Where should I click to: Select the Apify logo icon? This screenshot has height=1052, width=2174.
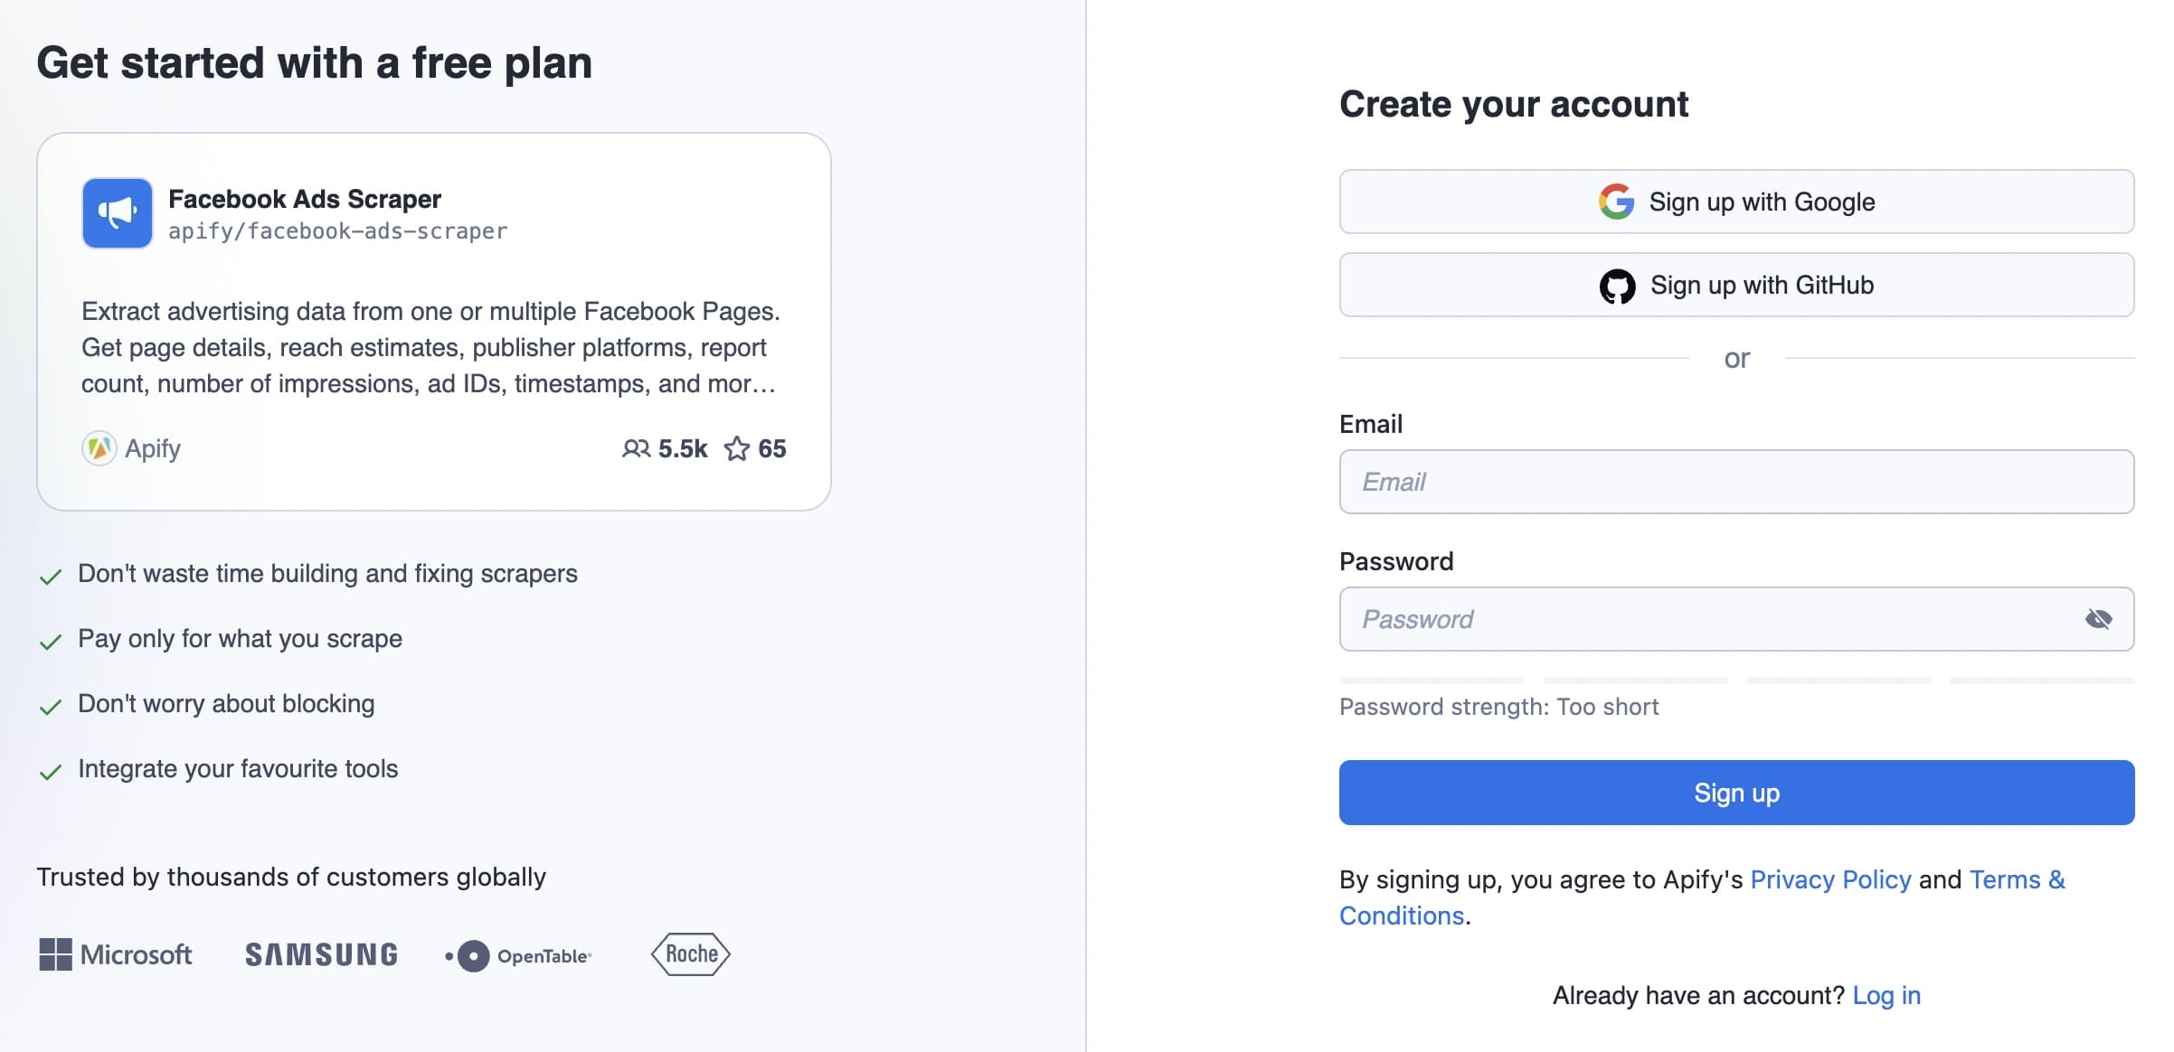click(x=99, y=448)
